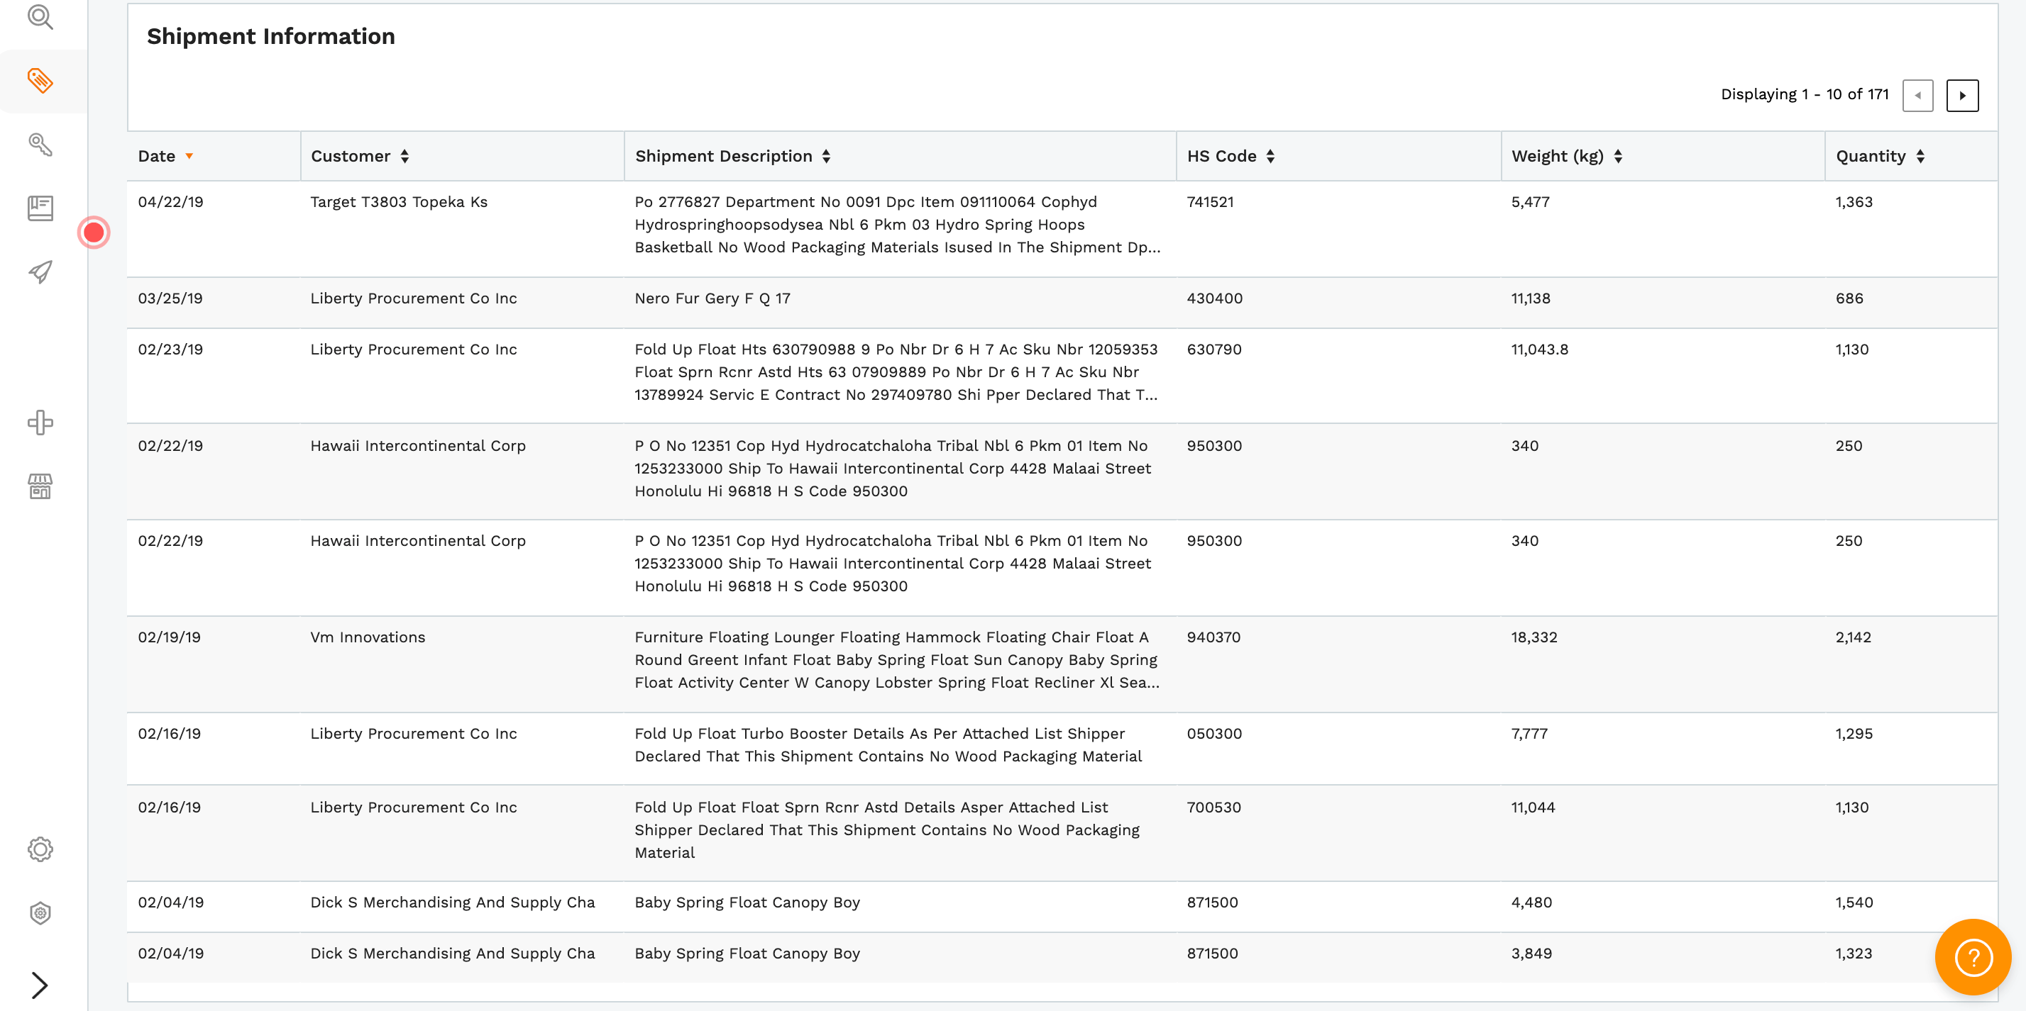Click the paper plane sidebar icon

pyautogui.click(x=40, y=272)
